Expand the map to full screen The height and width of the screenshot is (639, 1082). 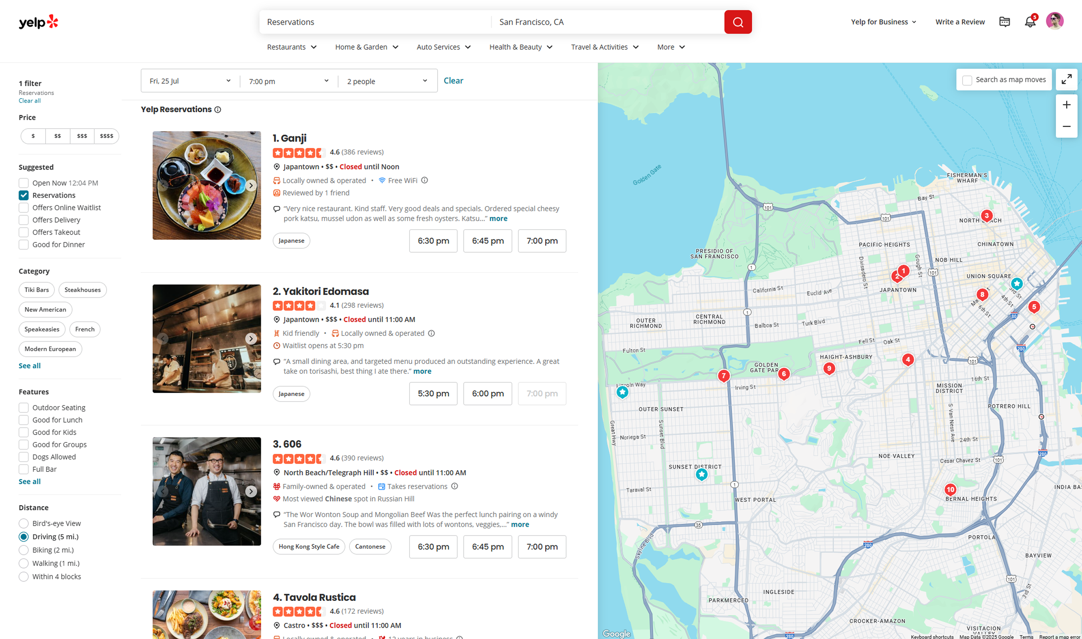coord(1066,79)
